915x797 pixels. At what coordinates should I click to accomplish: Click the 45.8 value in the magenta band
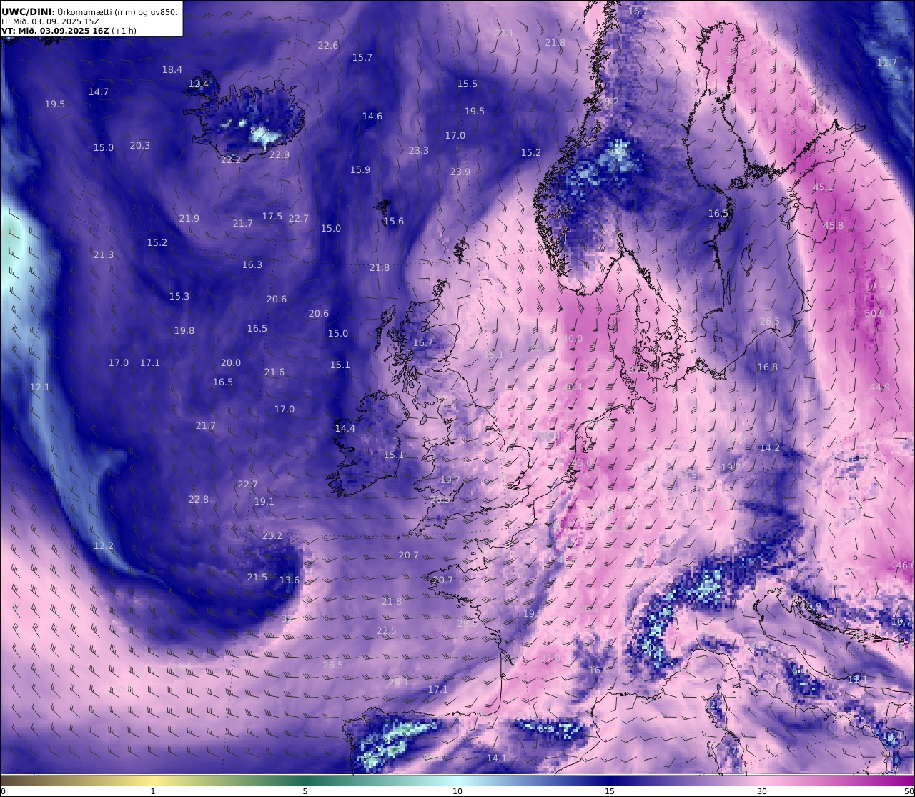click(x=834, y=226)
